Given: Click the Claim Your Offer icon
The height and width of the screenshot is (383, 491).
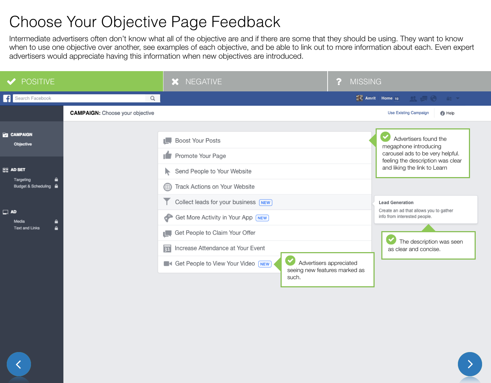Looking at the screenshot, I should [167, 233].
